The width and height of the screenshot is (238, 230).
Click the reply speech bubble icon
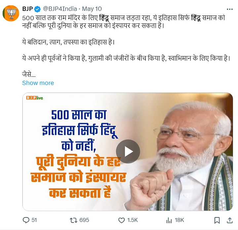(x=26, y=220)
